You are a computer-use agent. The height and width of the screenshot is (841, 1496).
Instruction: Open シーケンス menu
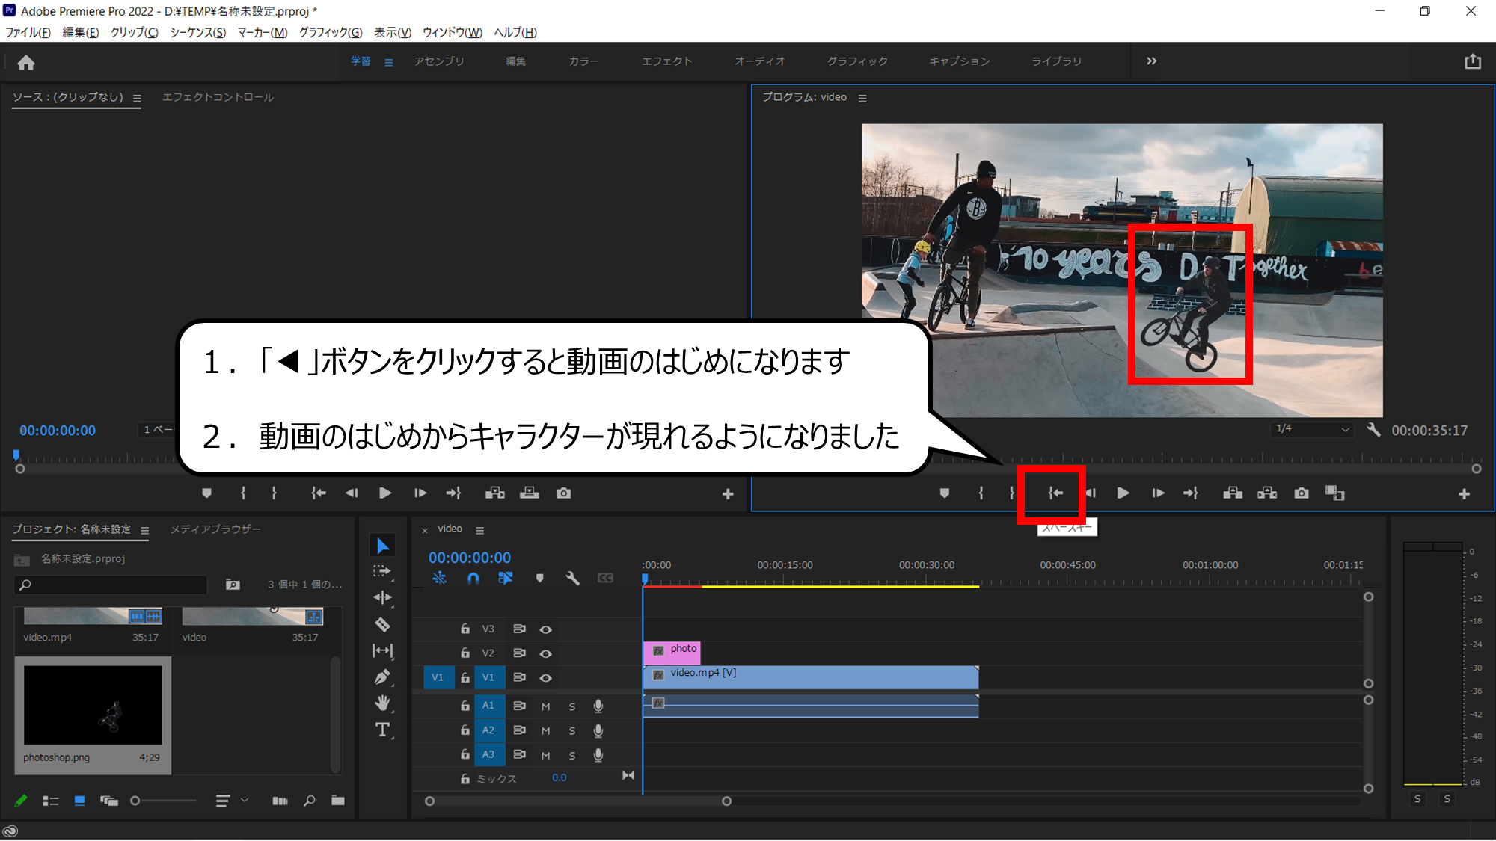click(x=197, y=32)
